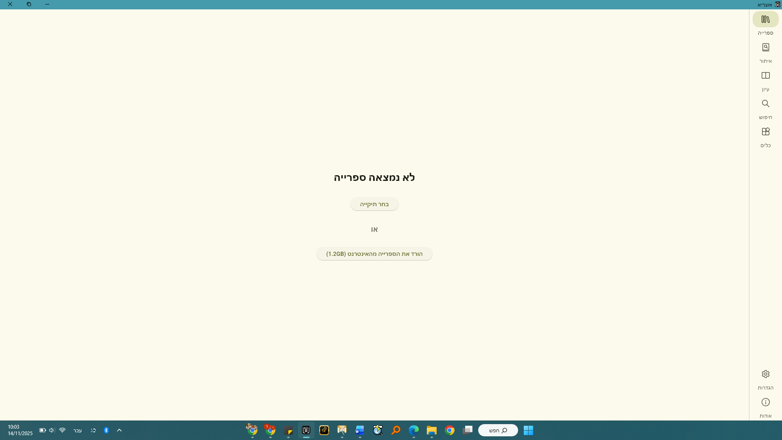Click the 'בחר תיקייה' choose folder button
782x440 pixels.
point(374,204)
